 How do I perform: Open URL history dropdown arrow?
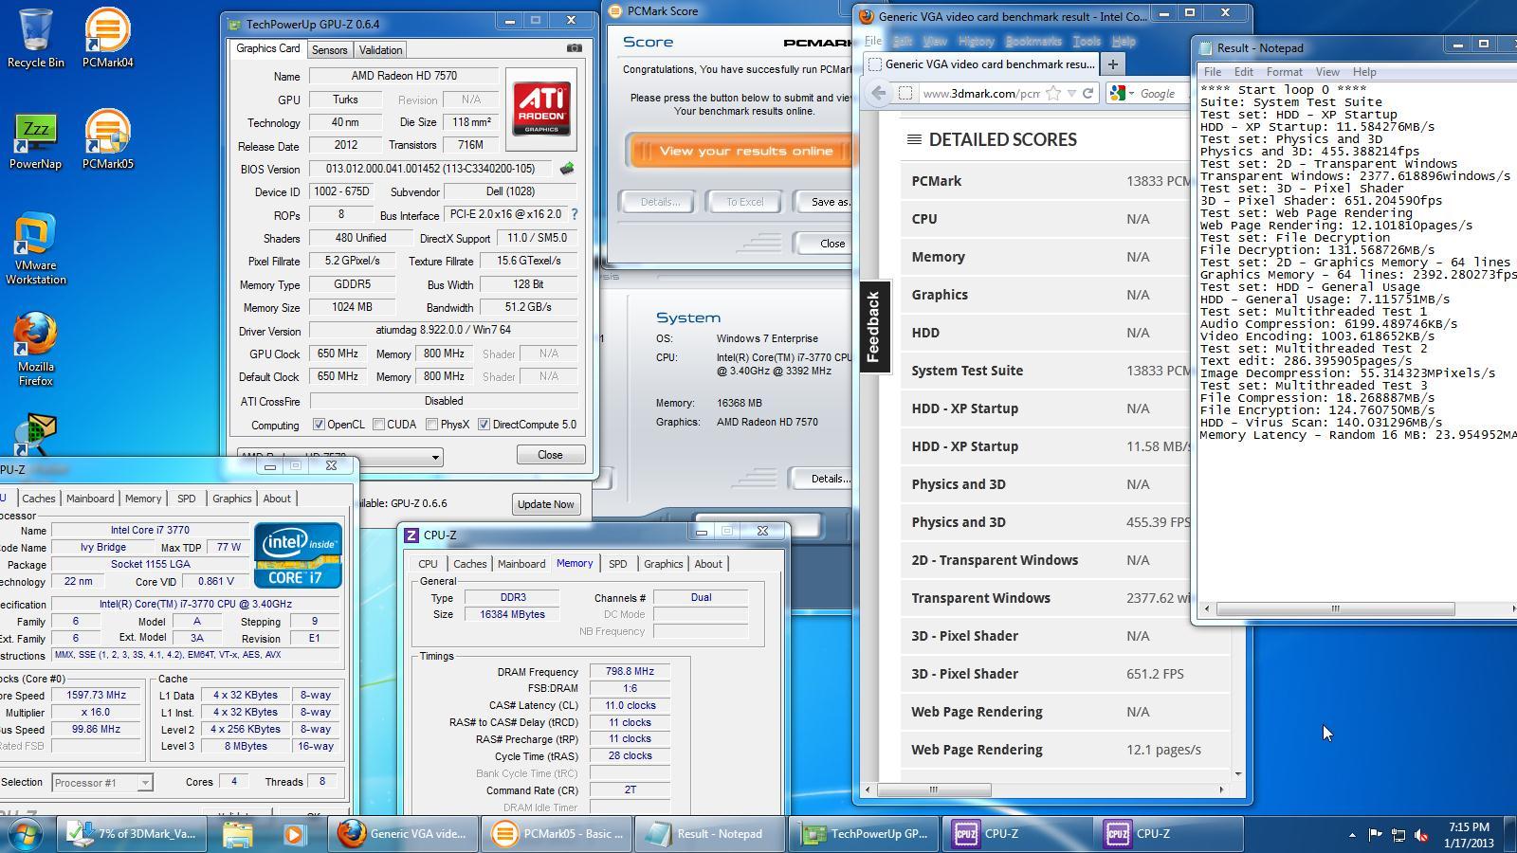tap(1071, 93)
